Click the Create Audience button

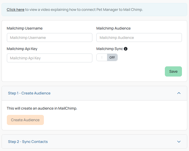(x=25, y=120)
